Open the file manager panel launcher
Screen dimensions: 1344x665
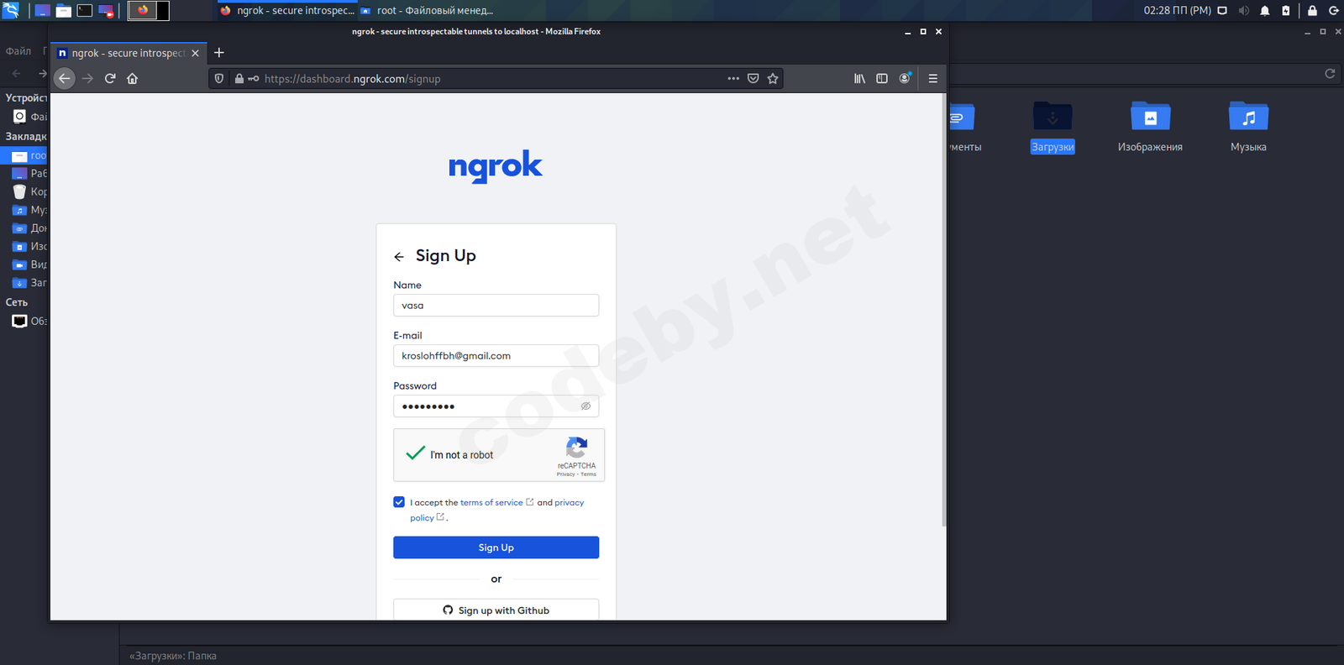coord(64,11)
